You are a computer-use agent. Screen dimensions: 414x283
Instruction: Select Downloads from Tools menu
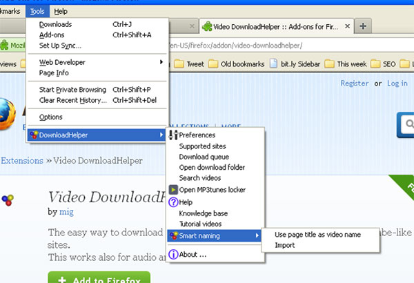pyautogui.click(x=97, y=24)
